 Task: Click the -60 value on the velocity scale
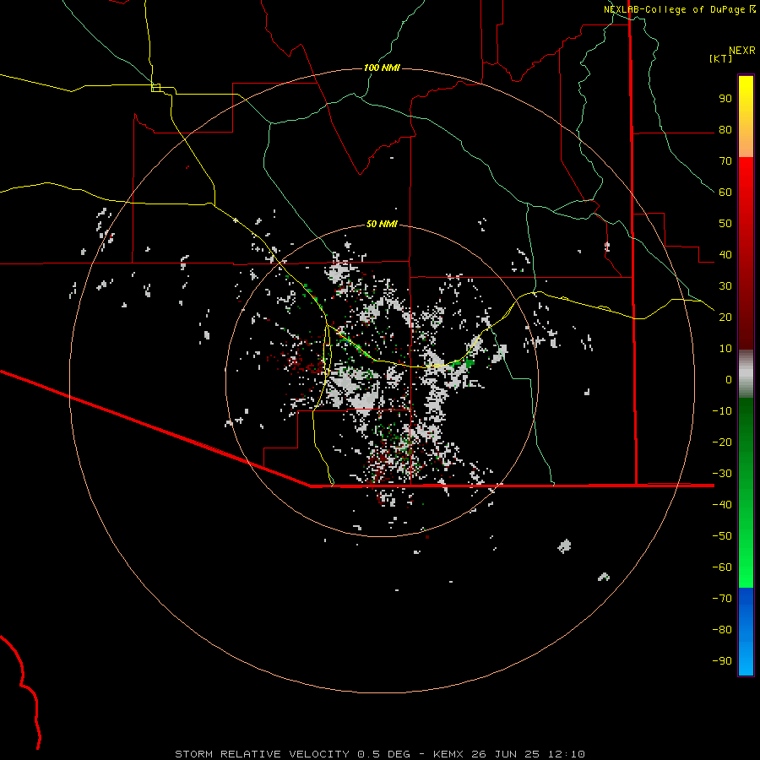(722, 567)
